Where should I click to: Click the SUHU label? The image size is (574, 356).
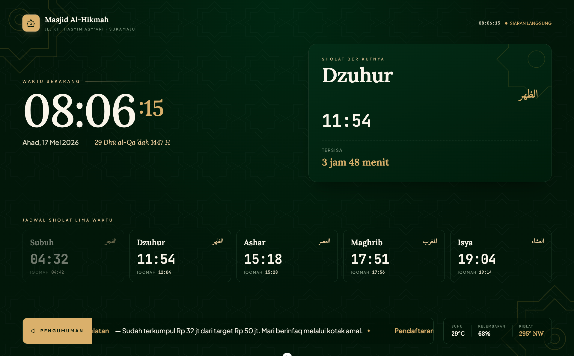point(457,326)
